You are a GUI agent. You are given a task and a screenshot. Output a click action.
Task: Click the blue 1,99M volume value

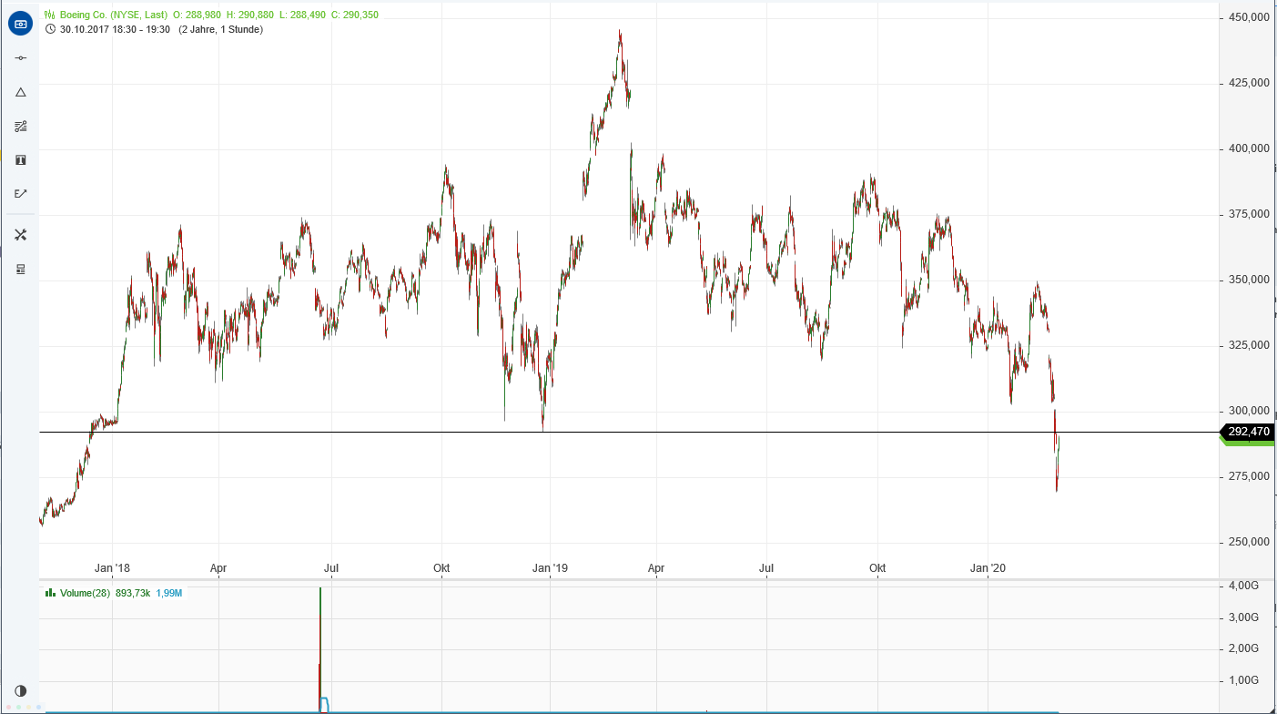167,592
